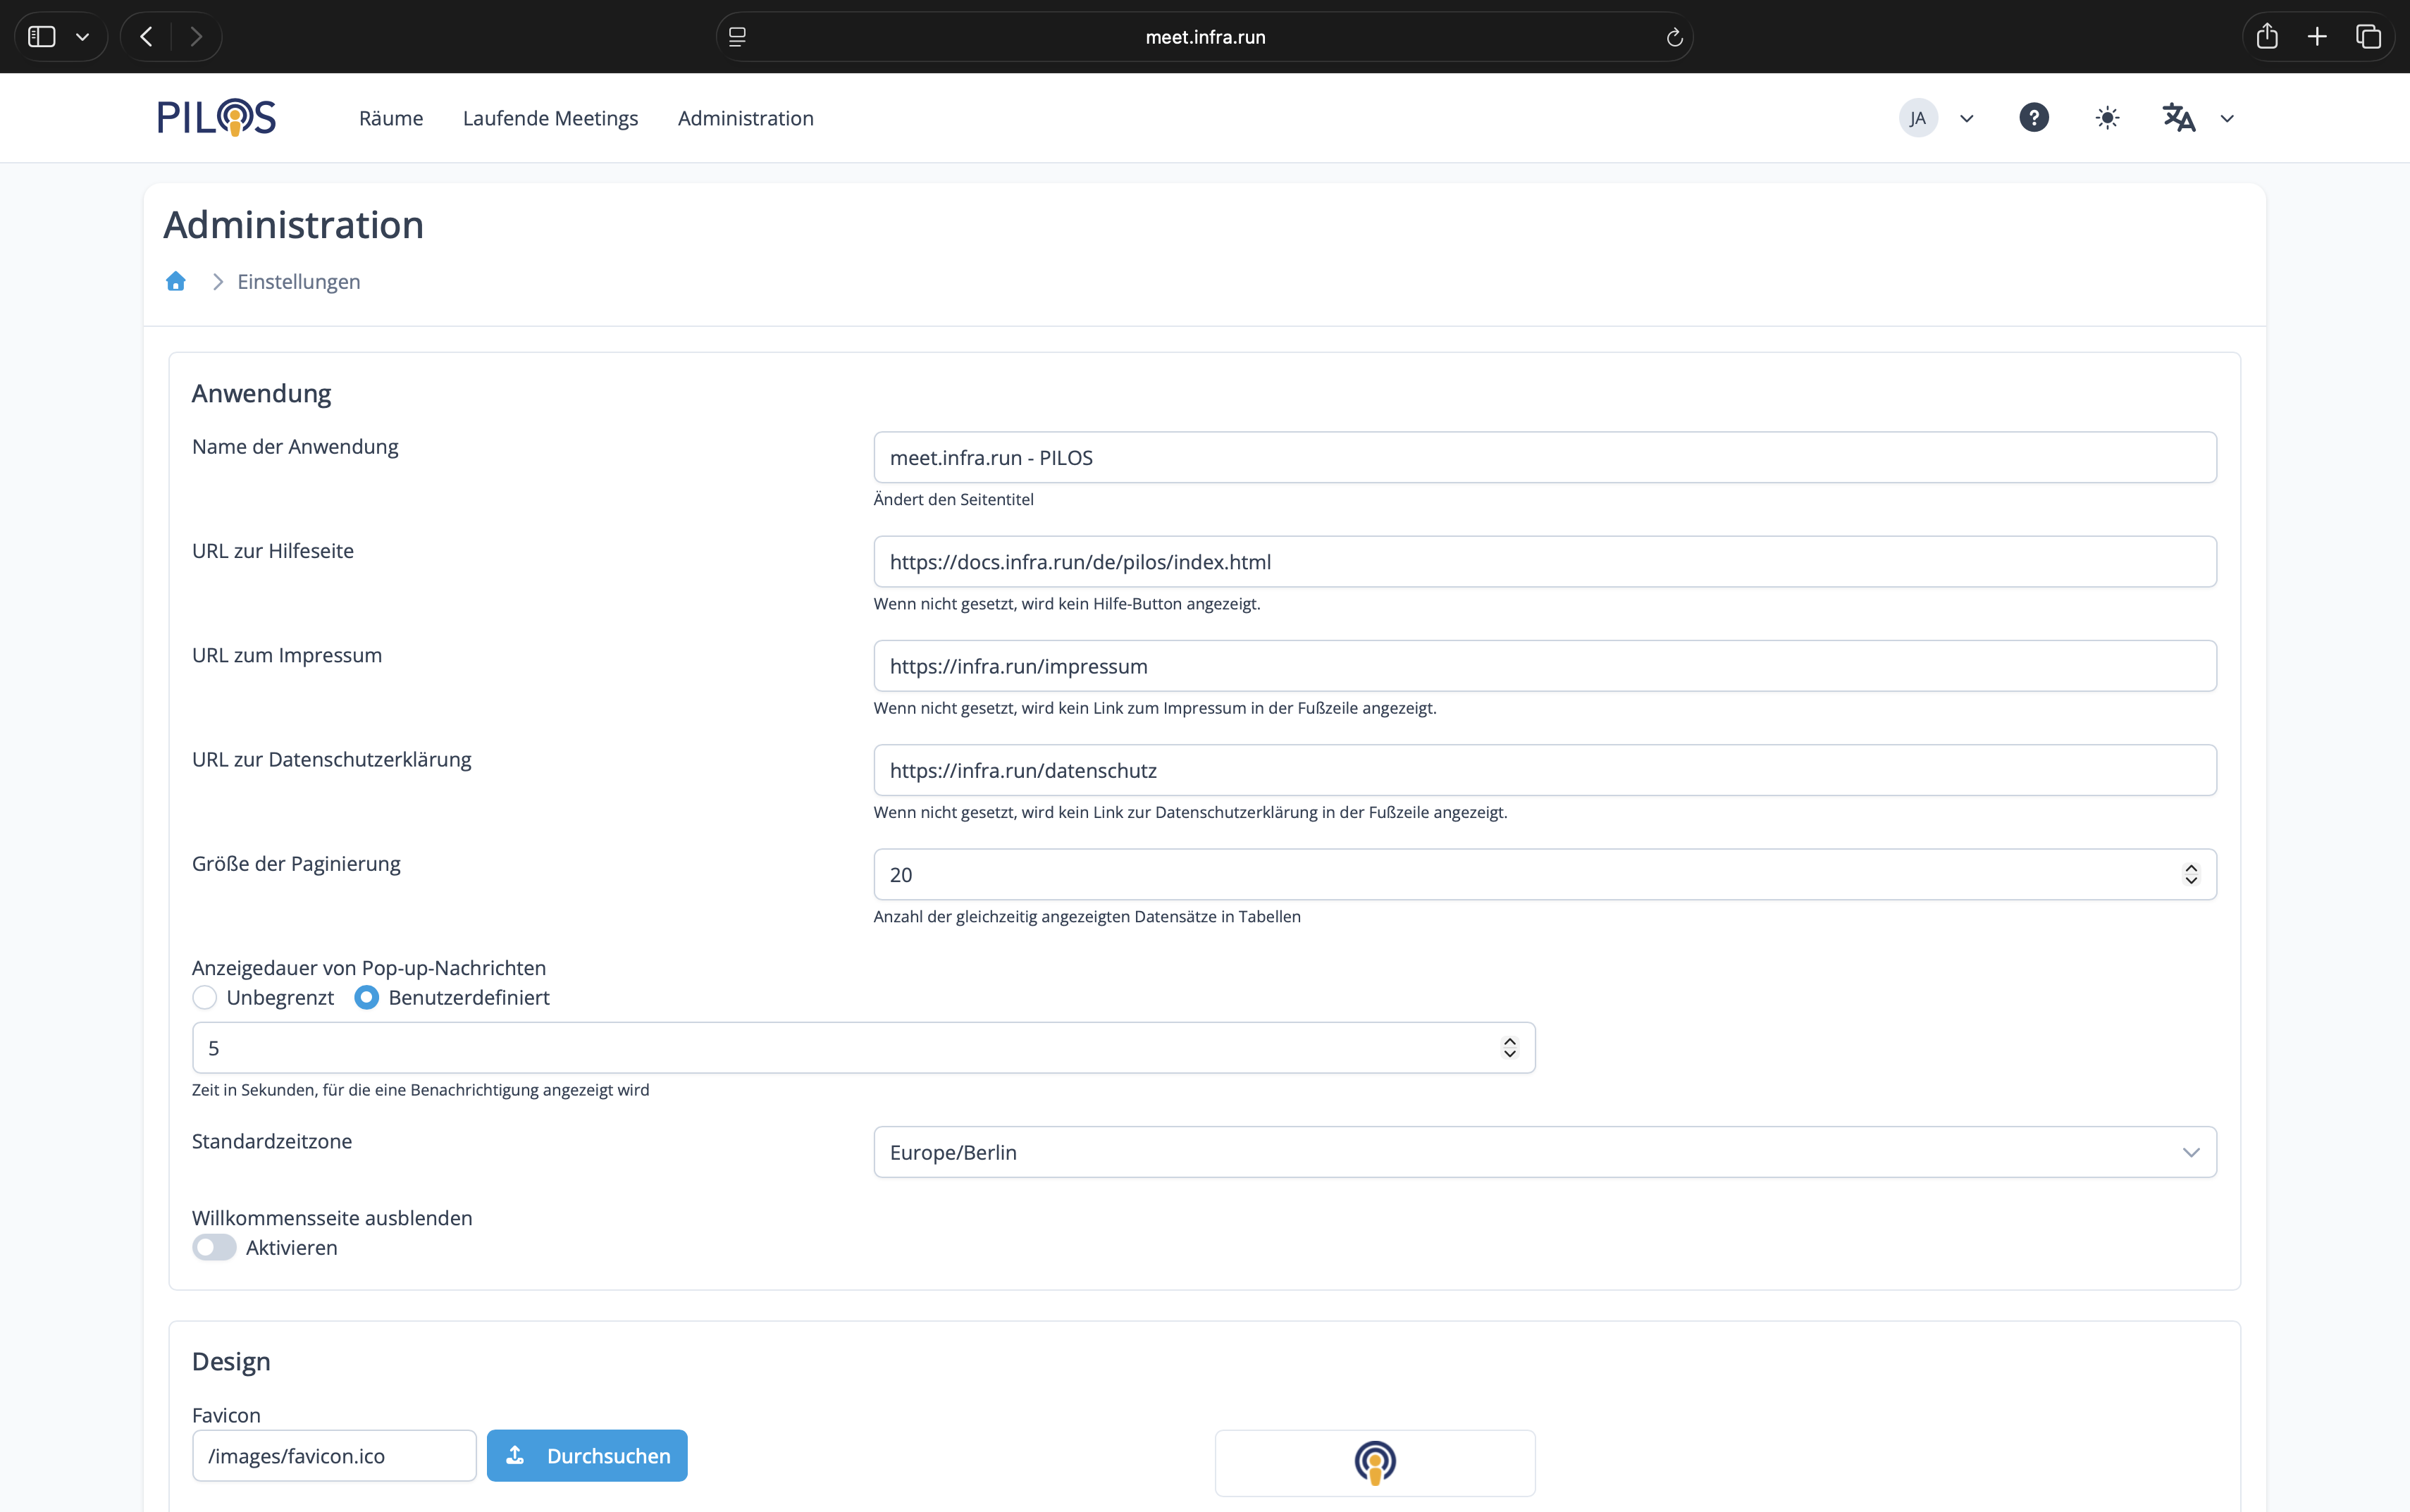Click the browser share icon
The width and height of the screenshot is (2410, 1512).
(2267, 37)
